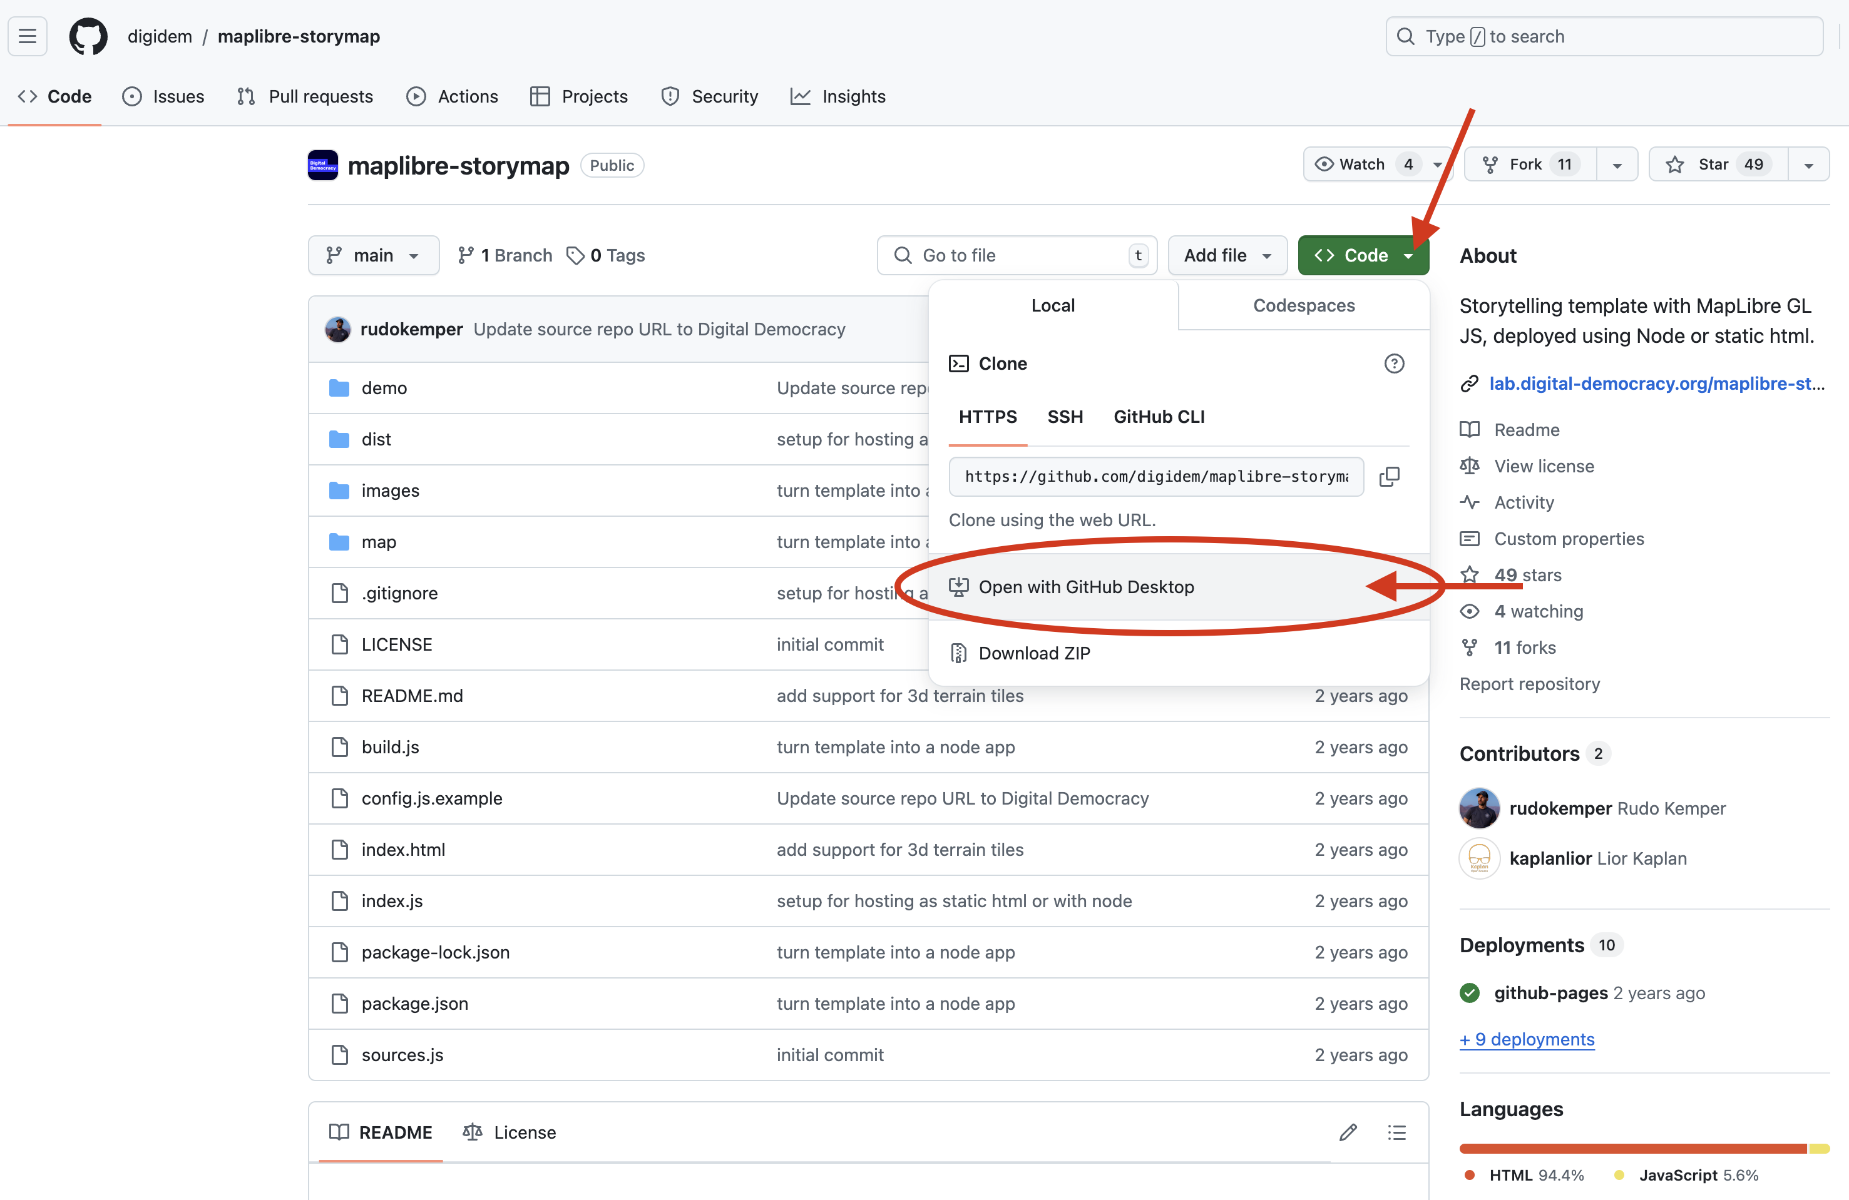The image size is (1849, 1200).
Task: Open the Add file dropdown
Action: pos(1227,255)
